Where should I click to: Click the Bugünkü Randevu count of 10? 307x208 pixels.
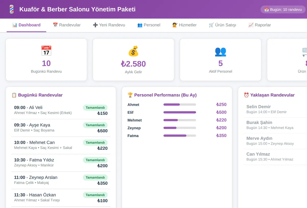coord(46,63)
